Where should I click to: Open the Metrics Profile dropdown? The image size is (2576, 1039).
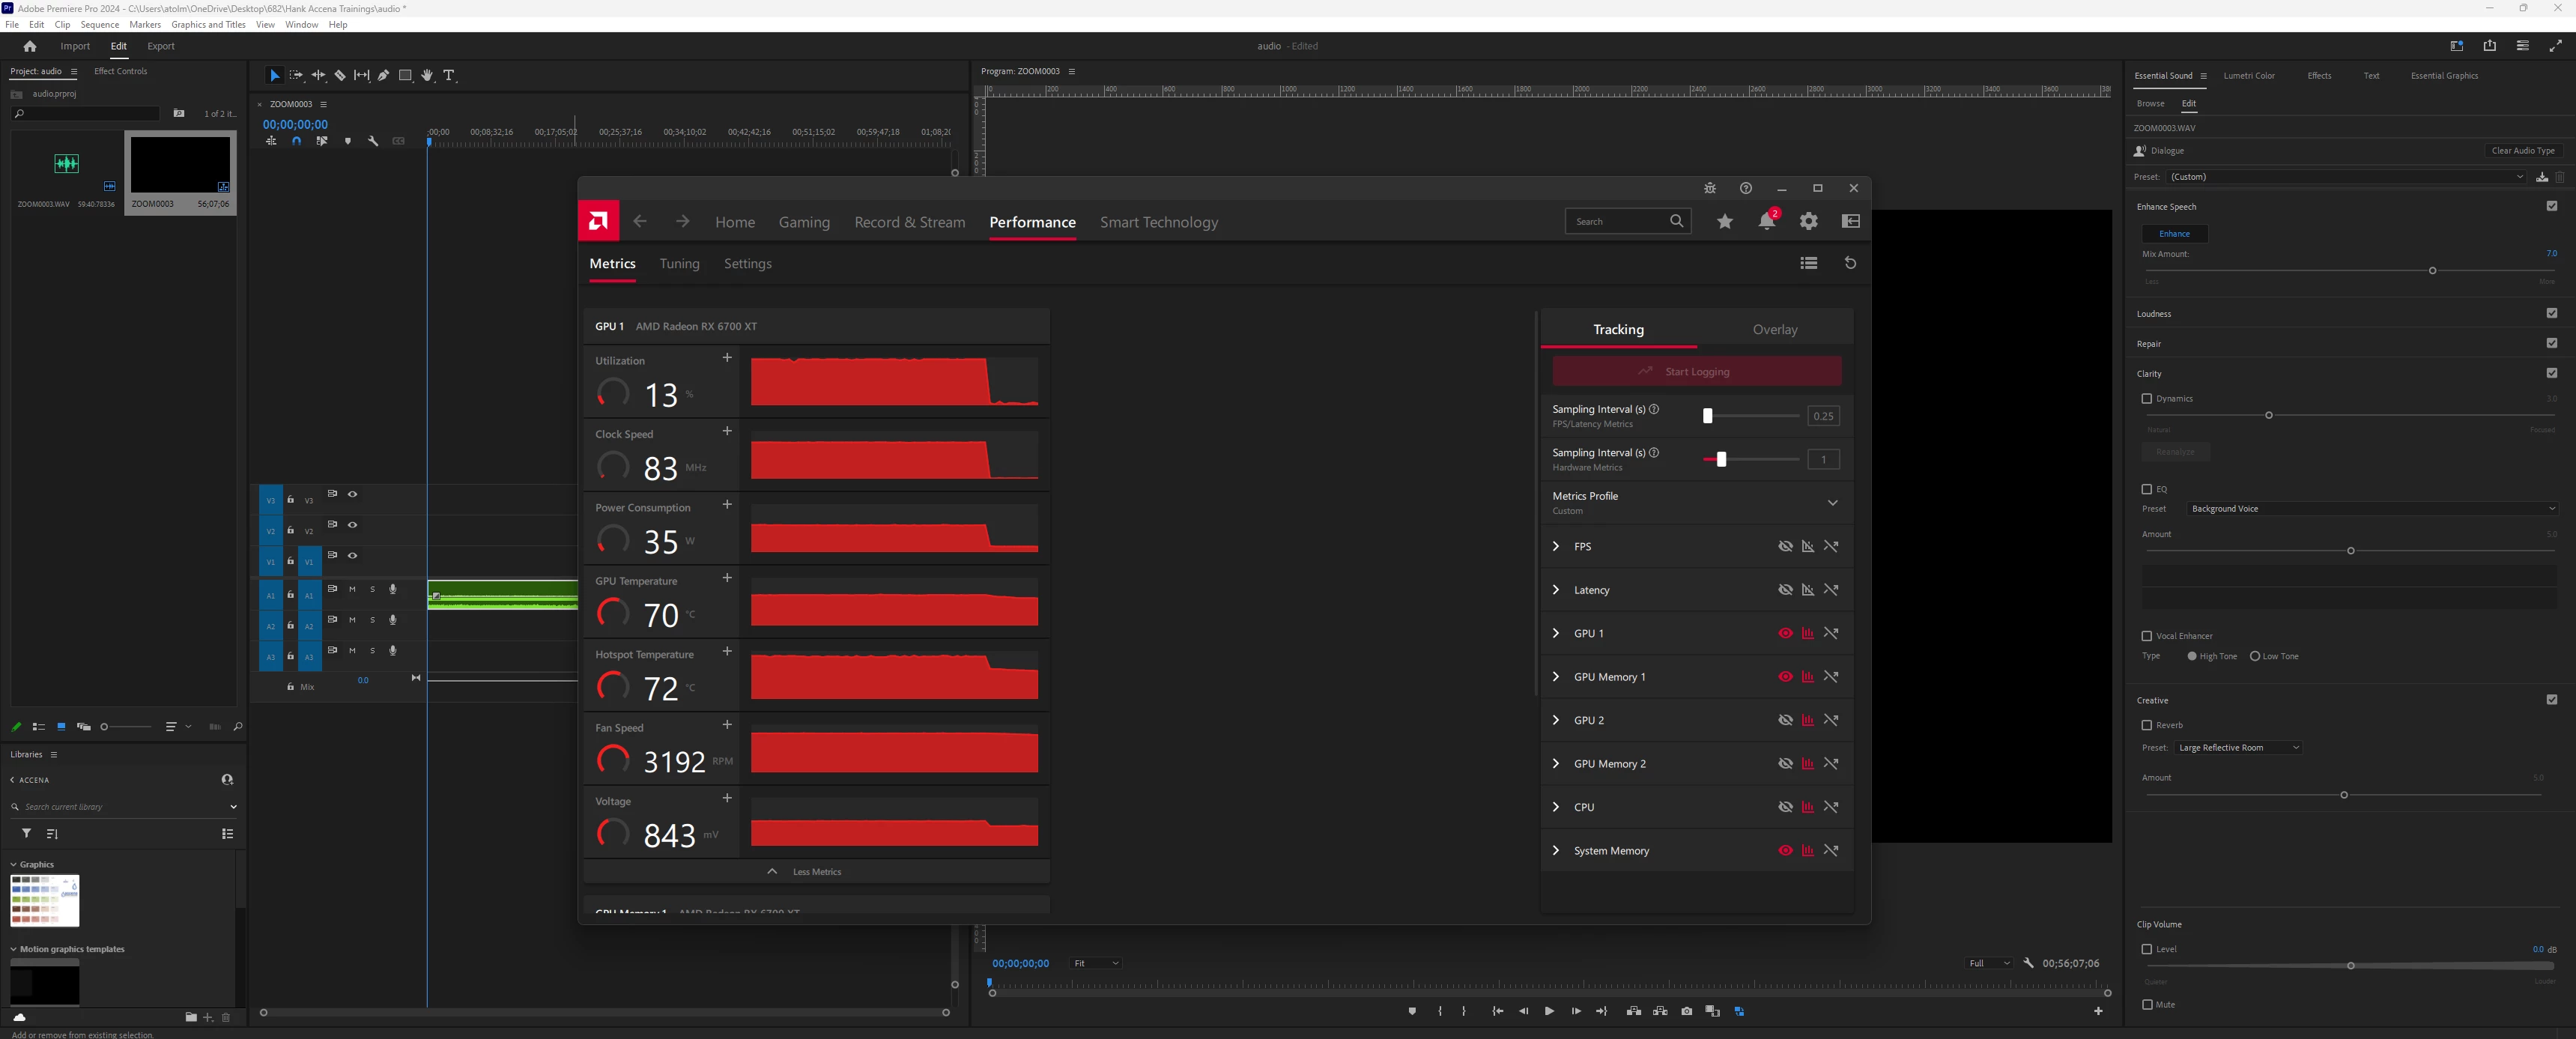(x=1832, y=503)
